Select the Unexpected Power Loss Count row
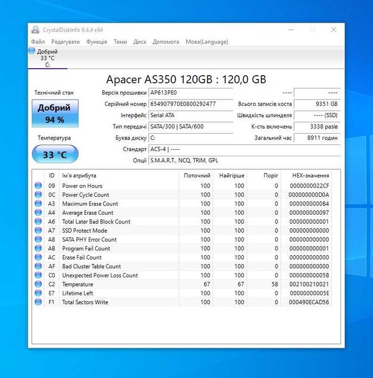 pos(182,275)
